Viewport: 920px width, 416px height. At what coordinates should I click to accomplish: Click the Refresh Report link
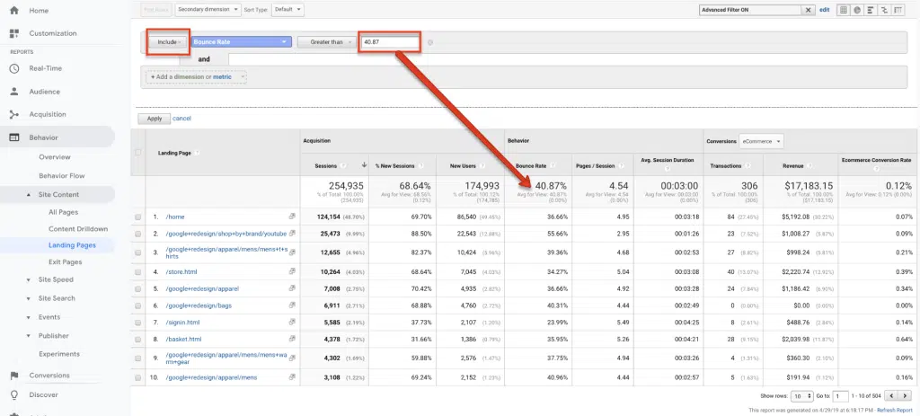(895, 410)
